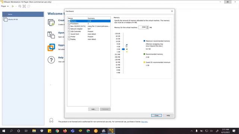Click the volume tray icon

coord(211,131)
